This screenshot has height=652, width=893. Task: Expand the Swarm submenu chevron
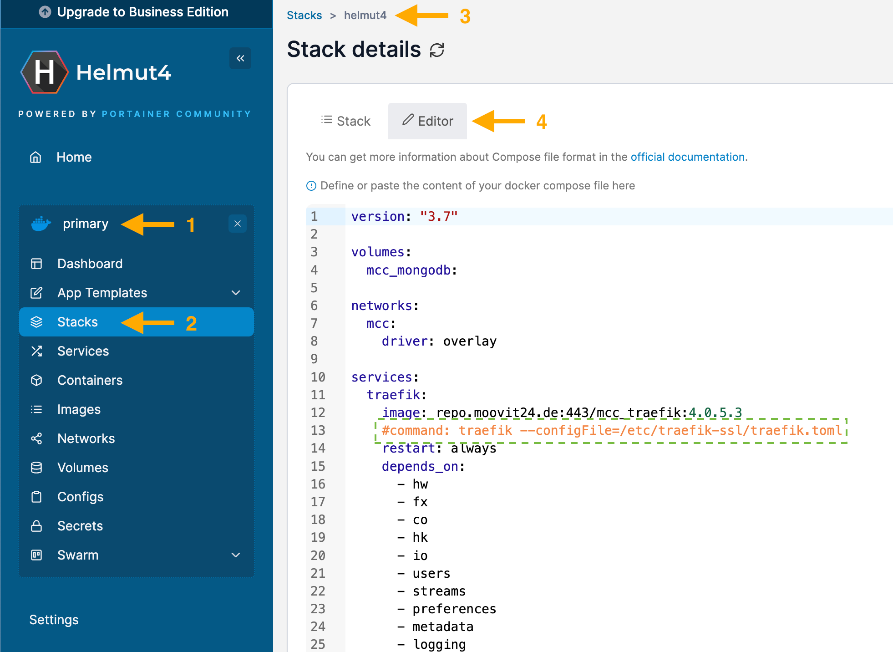click(236, 555)
